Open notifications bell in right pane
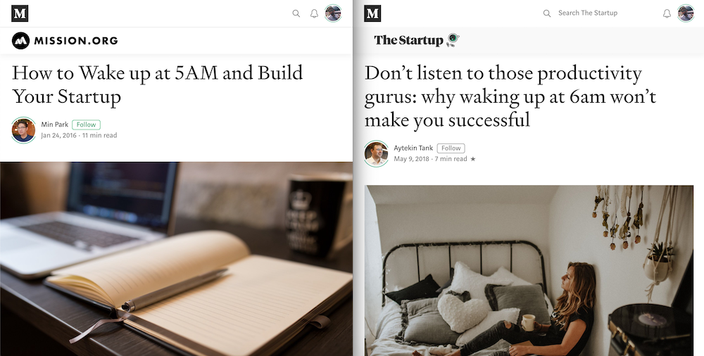The image size is (704, 356). (667, 13)
